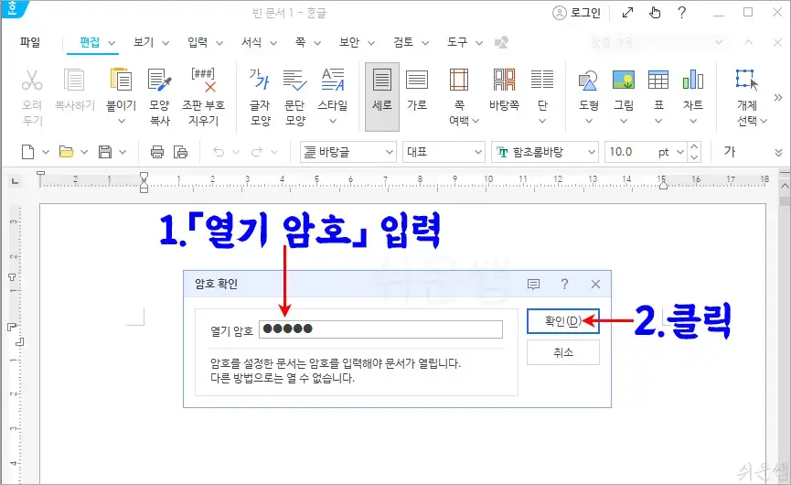Click the Paste (붙이기) clipboard icon
The image size is (791, 485).
121,80
